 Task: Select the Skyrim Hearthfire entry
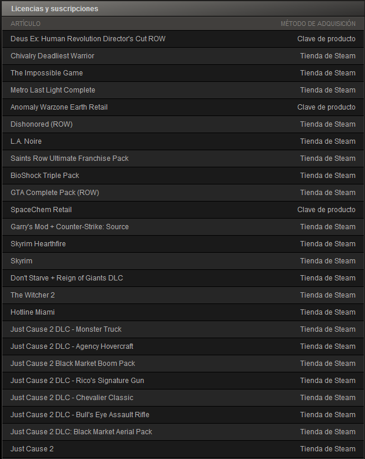[x=182, y=244]
